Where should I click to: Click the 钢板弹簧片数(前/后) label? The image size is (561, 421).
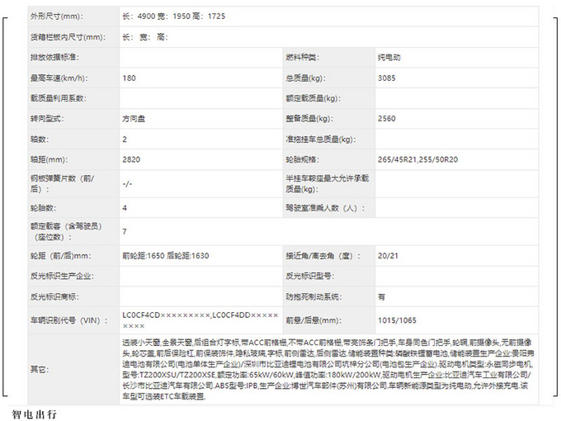pos(62,183)
